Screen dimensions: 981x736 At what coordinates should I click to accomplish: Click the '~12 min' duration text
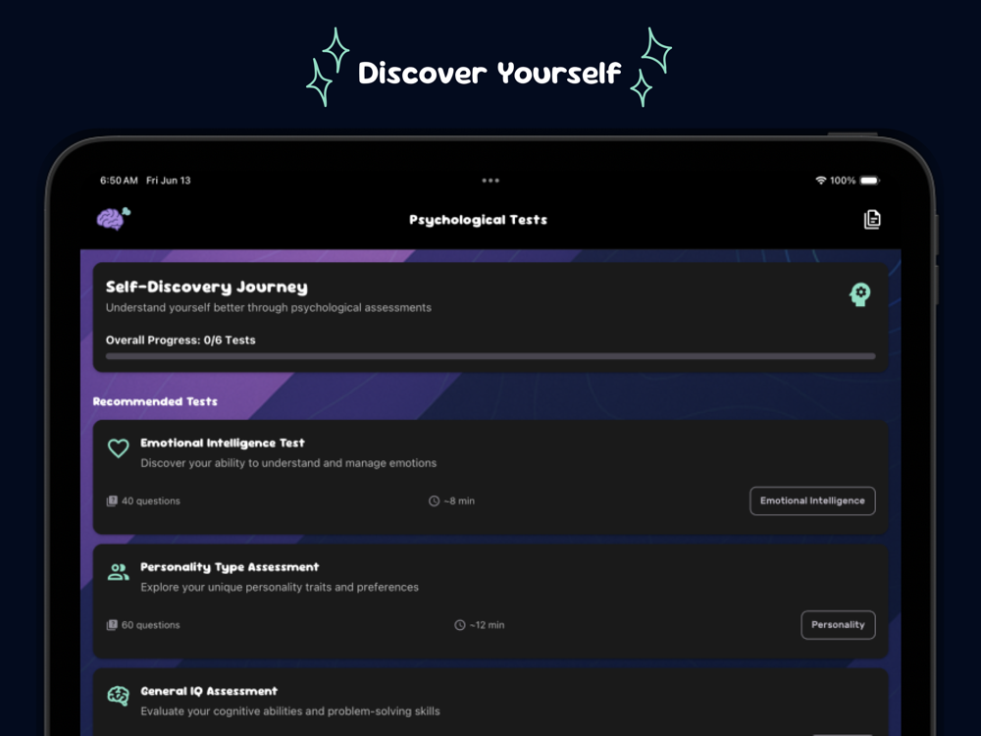pos(487,624)
